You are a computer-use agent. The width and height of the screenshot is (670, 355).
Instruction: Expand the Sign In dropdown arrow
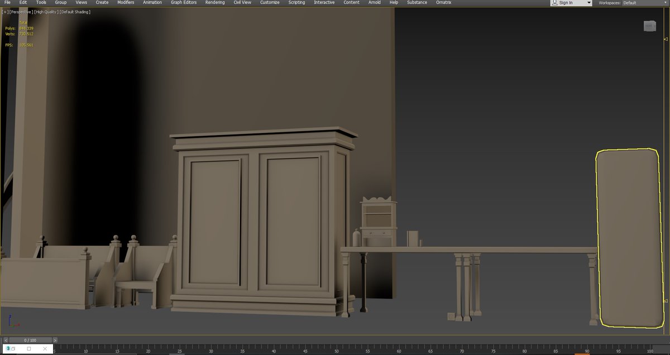(x=588, y=3)
